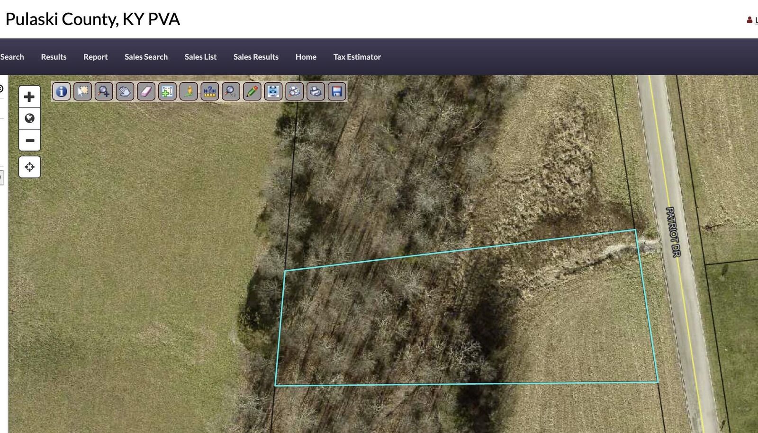This screenshot has width=758, height=433.
Task: Click the Home navigation link
Action: tap(306, 57)
